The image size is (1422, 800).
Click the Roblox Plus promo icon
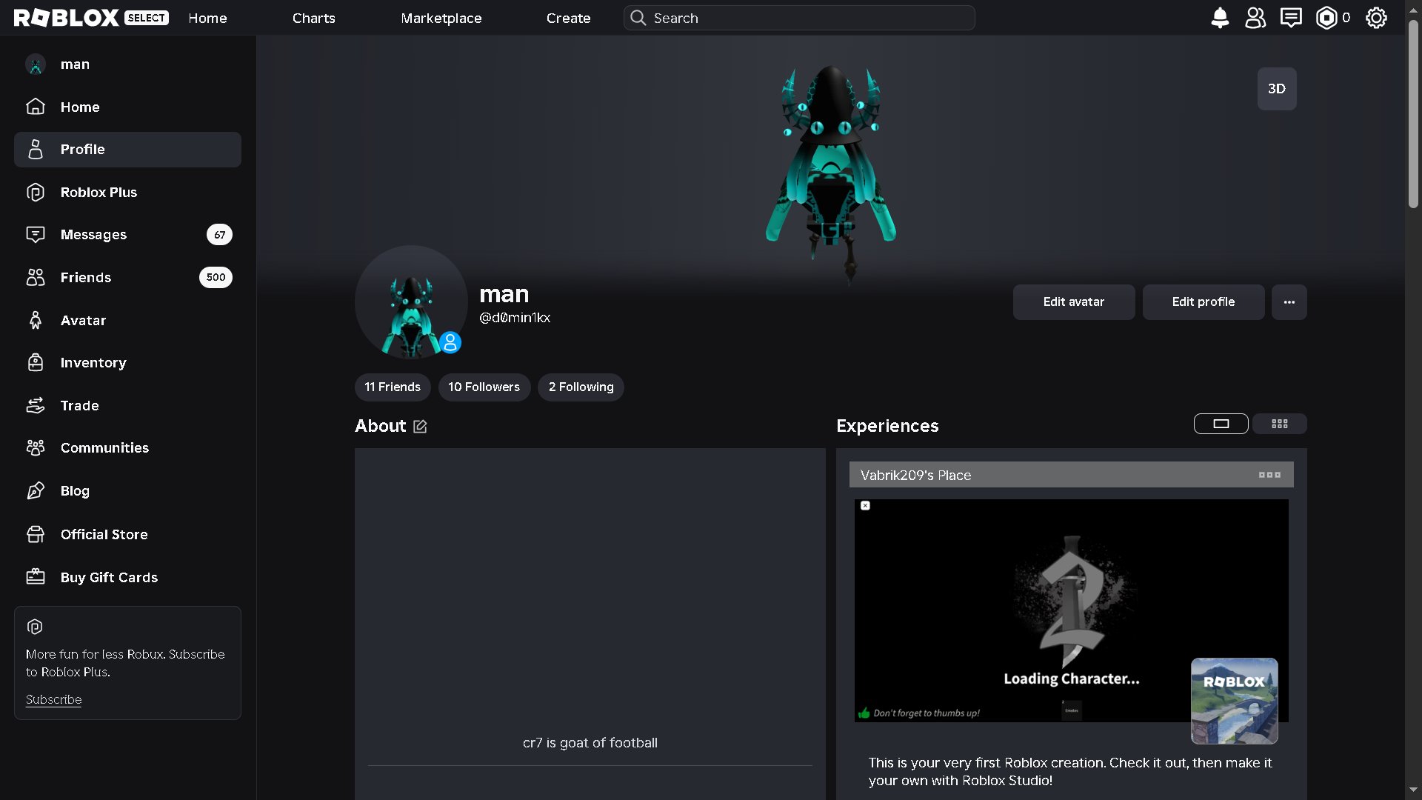pos(35,627)
